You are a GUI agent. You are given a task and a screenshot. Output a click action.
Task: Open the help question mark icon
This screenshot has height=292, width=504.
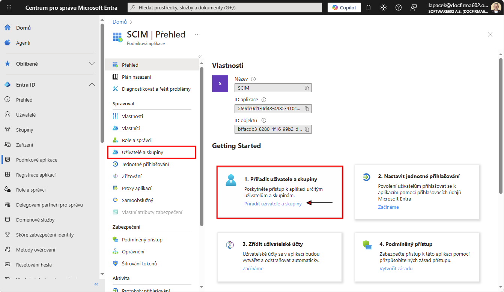[399, 7]
